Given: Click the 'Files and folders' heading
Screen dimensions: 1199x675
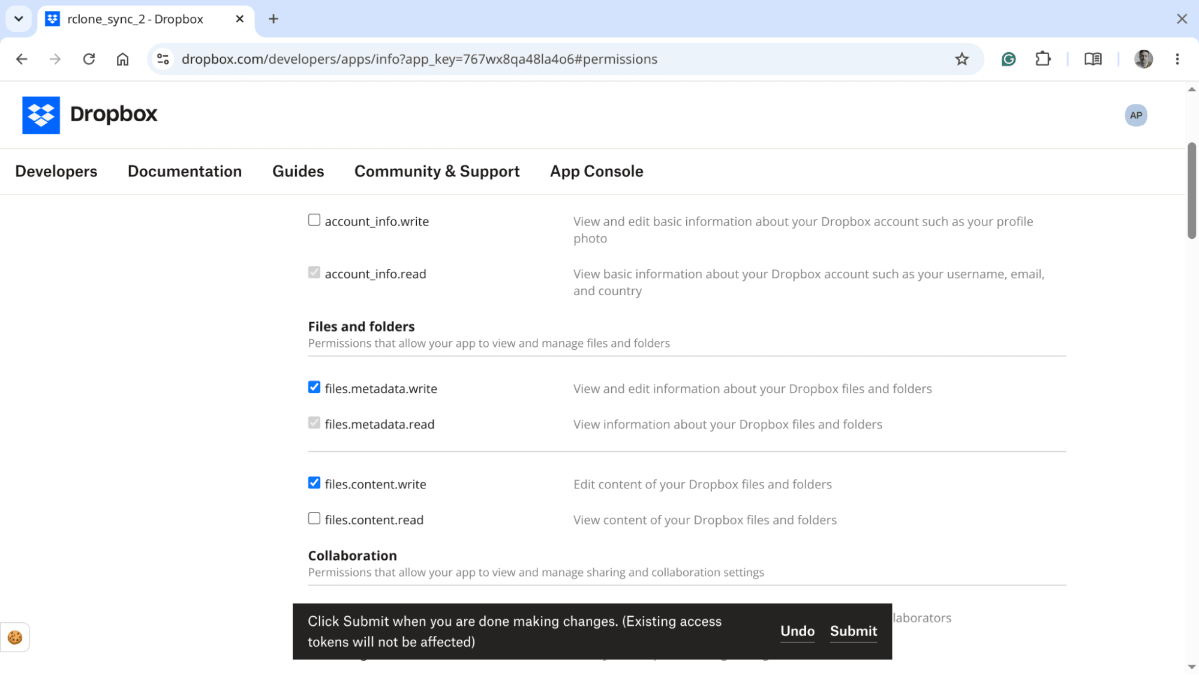Looking at the screenshot, I should [361, 326].
